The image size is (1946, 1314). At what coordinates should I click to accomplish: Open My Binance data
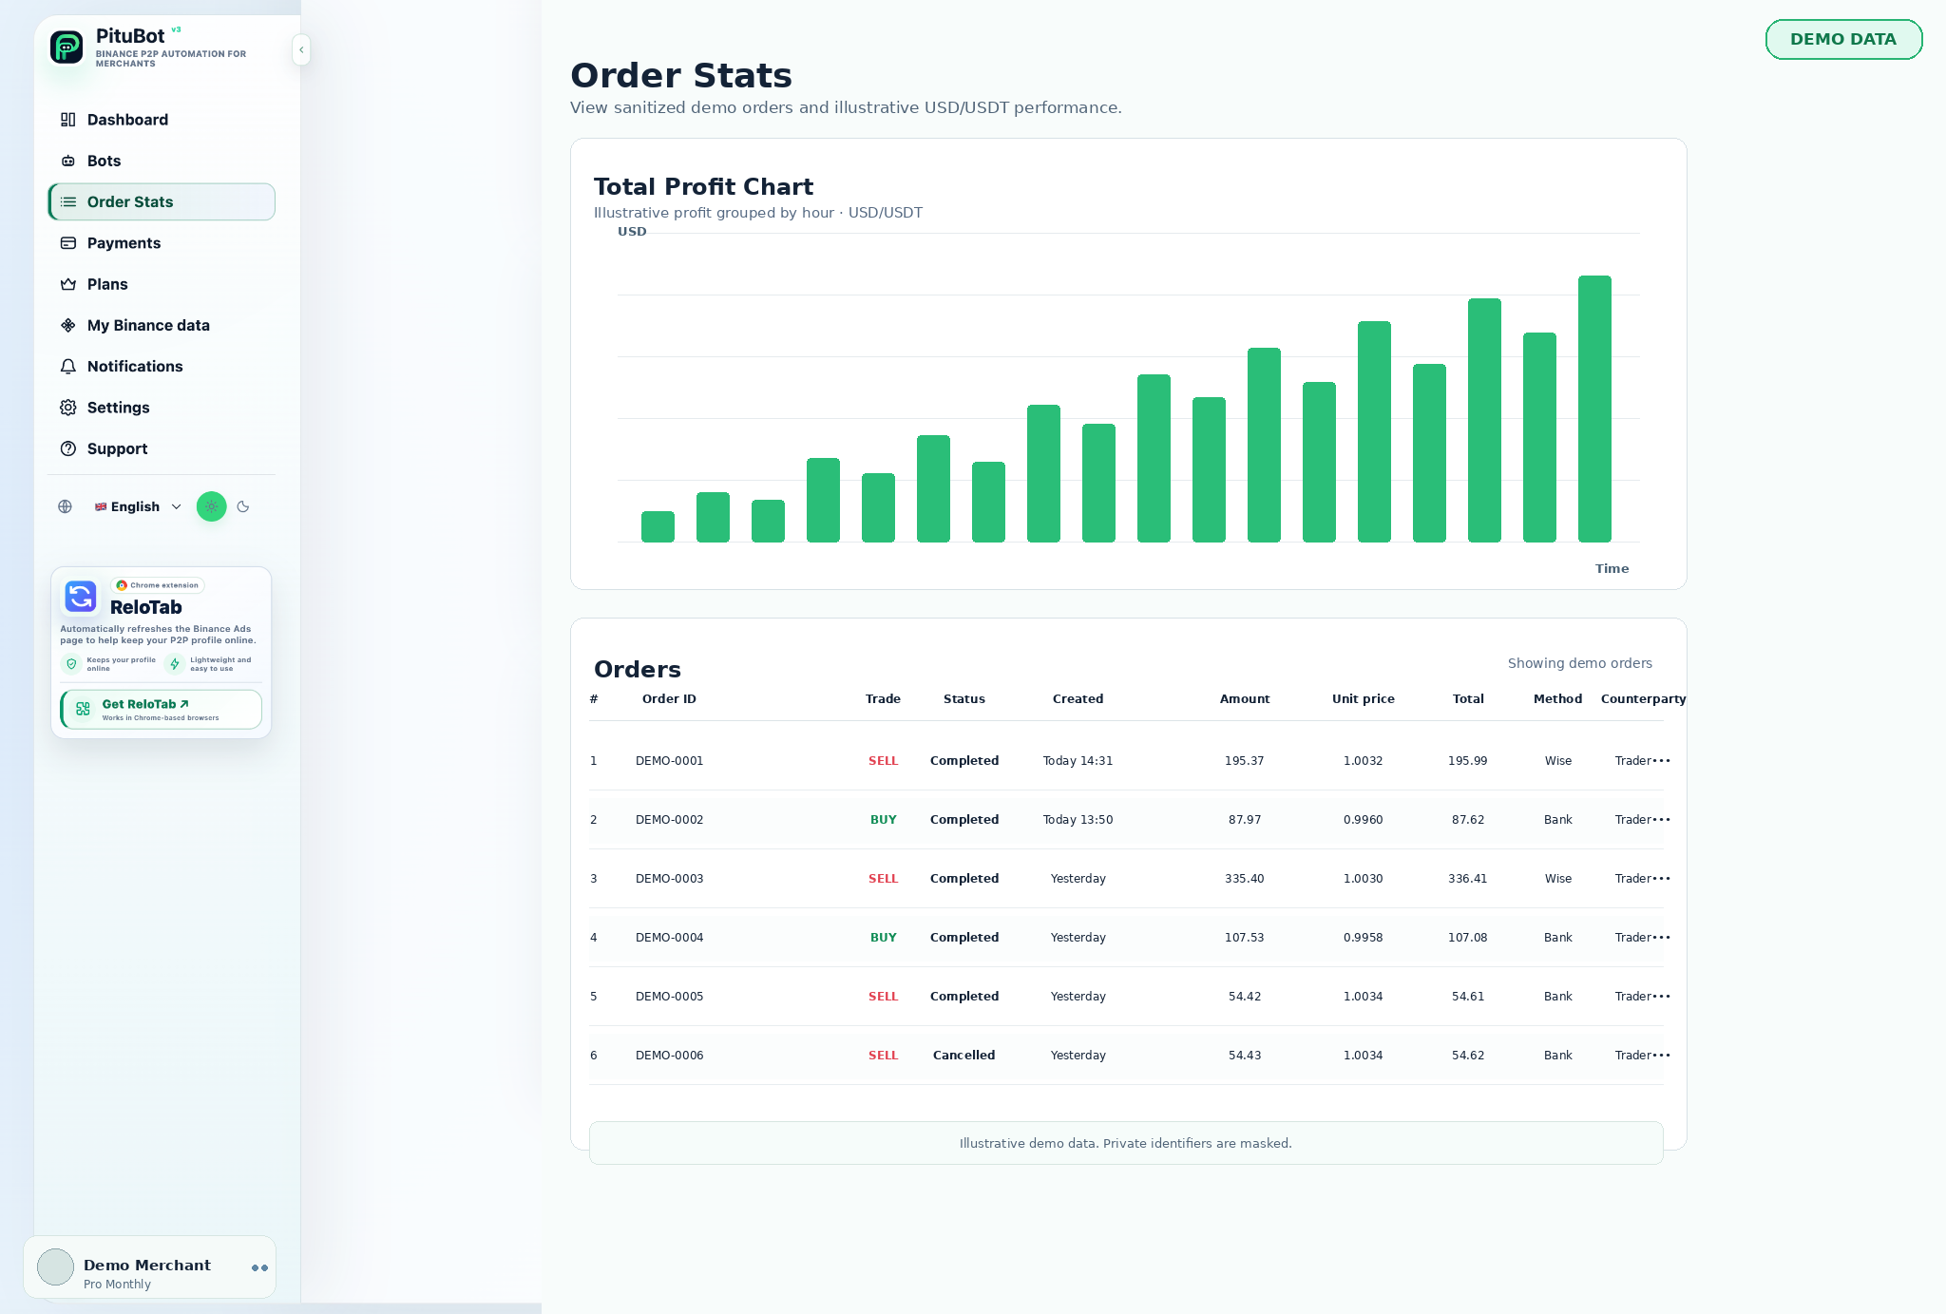pos(162,325)
